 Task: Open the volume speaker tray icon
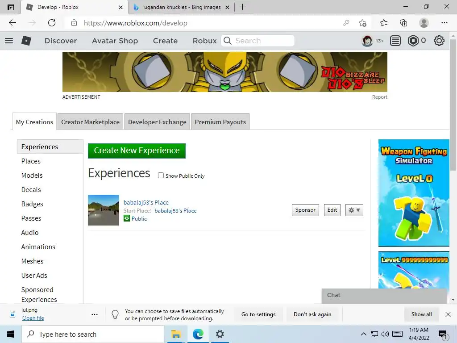385,334
